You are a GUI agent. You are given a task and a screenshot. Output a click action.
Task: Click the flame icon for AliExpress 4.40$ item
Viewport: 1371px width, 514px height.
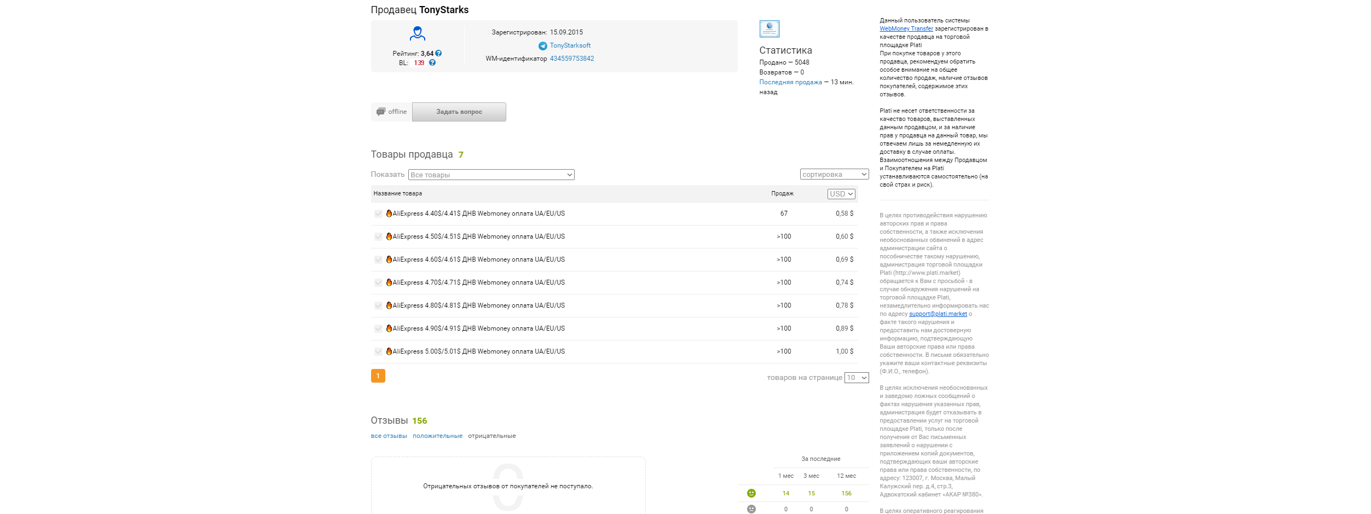389,213
